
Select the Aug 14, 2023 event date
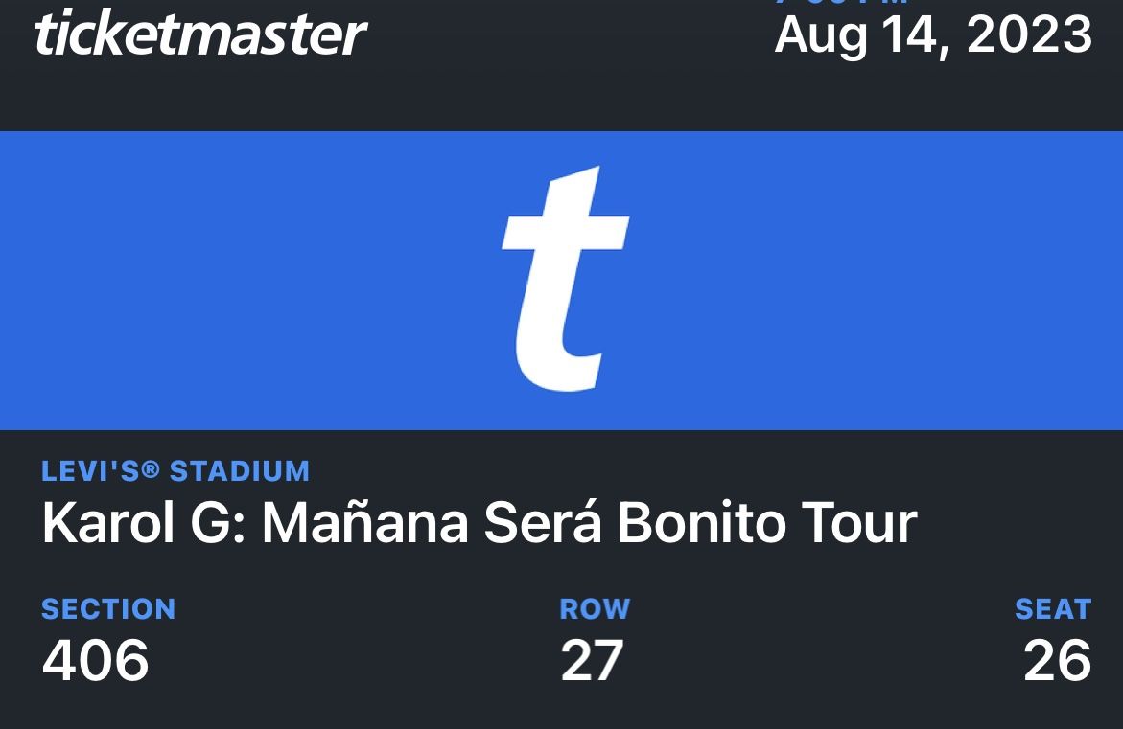click(932, 35)
